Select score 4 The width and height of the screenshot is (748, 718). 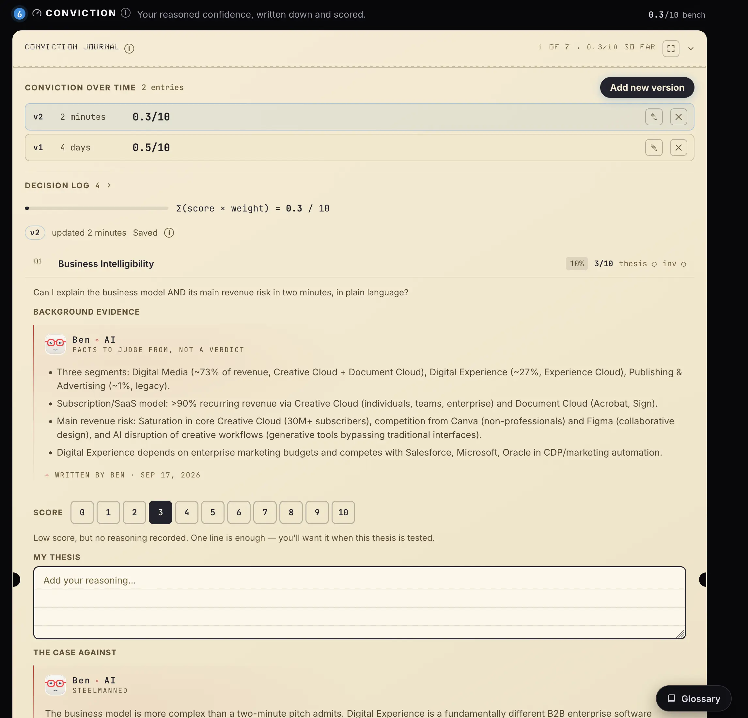tap(187, 512)
